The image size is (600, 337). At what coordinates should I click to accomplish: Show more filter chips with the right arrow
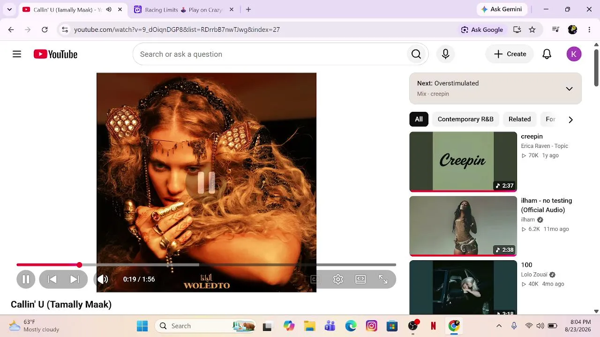pos(570,120)
